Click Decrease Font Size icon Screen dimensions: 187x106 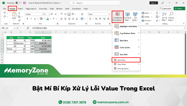point(56,14)
